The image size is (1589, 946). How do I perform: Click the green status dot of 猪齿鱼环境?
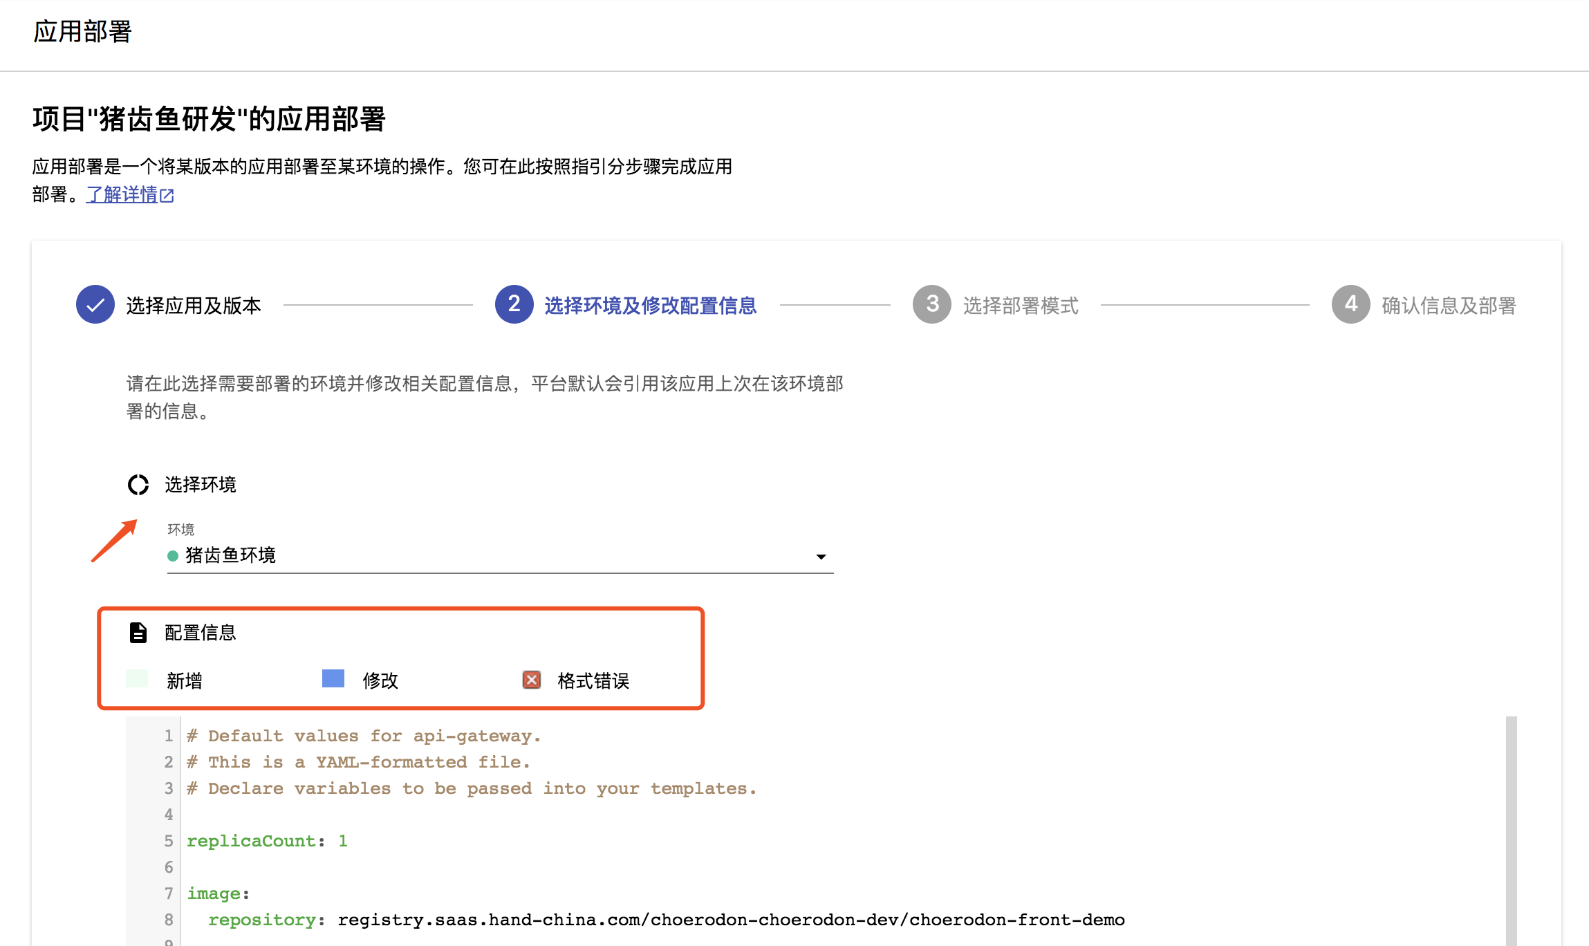pos(173,556)
